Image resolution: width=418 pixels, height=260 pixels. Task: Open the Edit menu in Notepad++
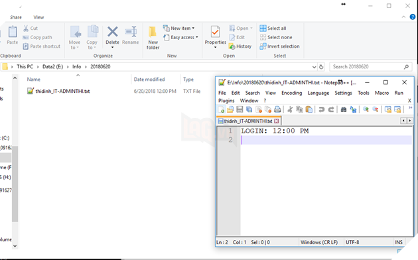[x=236, y=93]
